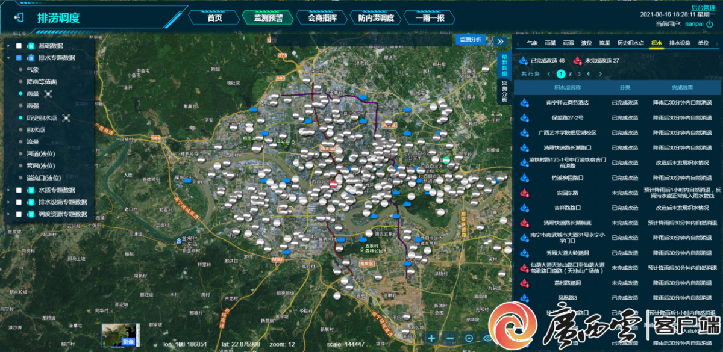Enable the 水质专题数据 checkbox
Image resolution: width=723 pixels, height=352 pixels.
click(19, 190)
